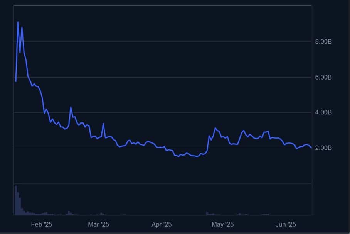Select the 6.00B price axis label
The image size is (350, 234).
pyautogui.click(x=323, y=77)
